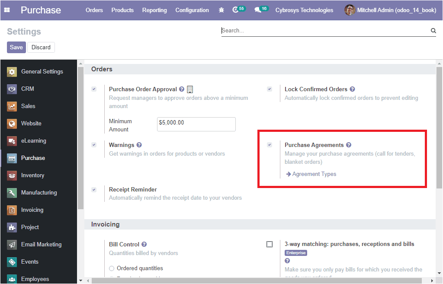
Task: Open the Reporting menu
Action: (x=154, y=10)
